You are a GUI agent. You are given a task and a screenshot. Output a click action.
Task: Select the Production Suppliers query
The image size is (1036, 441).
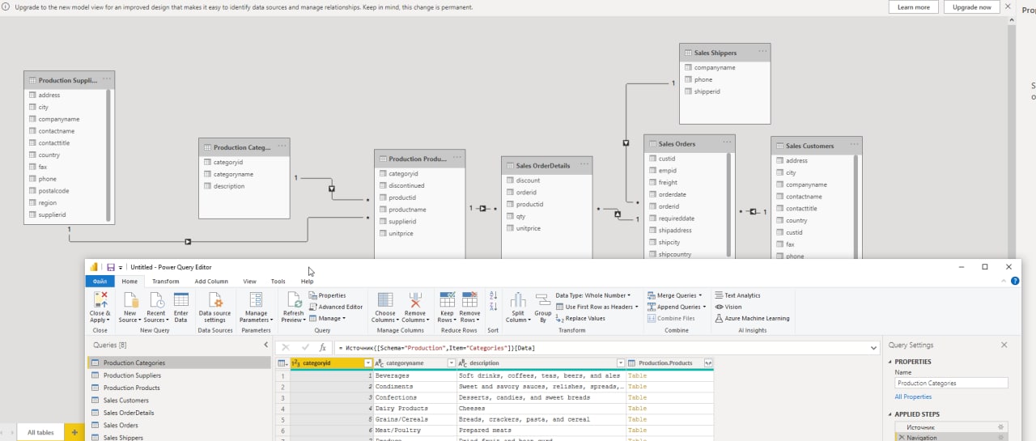178,375
